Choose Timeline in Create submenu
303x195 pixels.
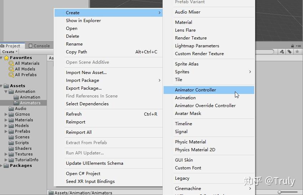click(x=209, y=124)
